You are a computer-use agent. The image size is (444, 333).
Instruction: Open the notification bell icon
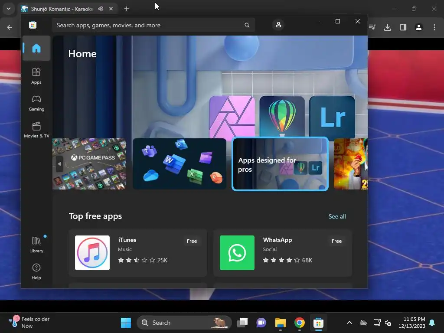pos(432,323)
